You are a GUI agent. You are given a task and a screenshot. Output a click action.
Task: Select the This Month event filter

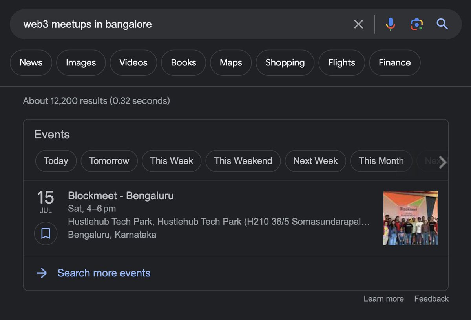click(381, 161)
